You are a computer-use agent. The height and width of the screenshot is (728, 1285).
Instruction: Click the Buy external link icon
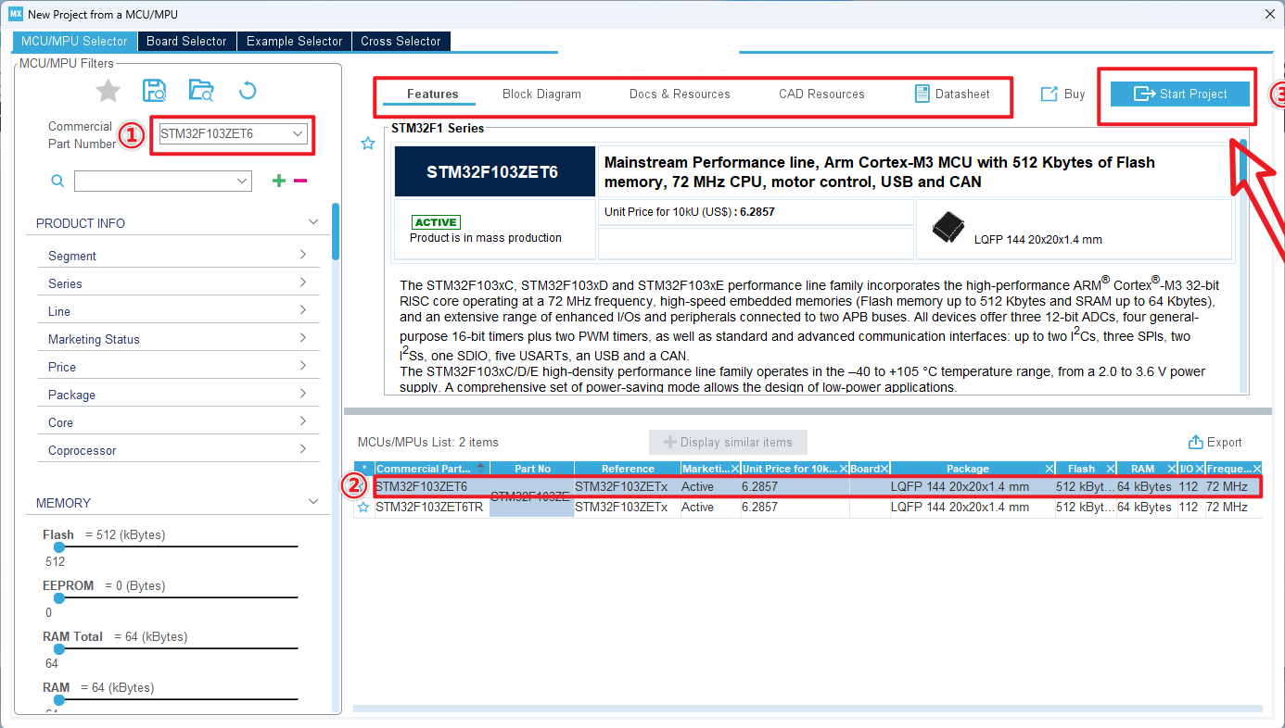[1049, 94]
